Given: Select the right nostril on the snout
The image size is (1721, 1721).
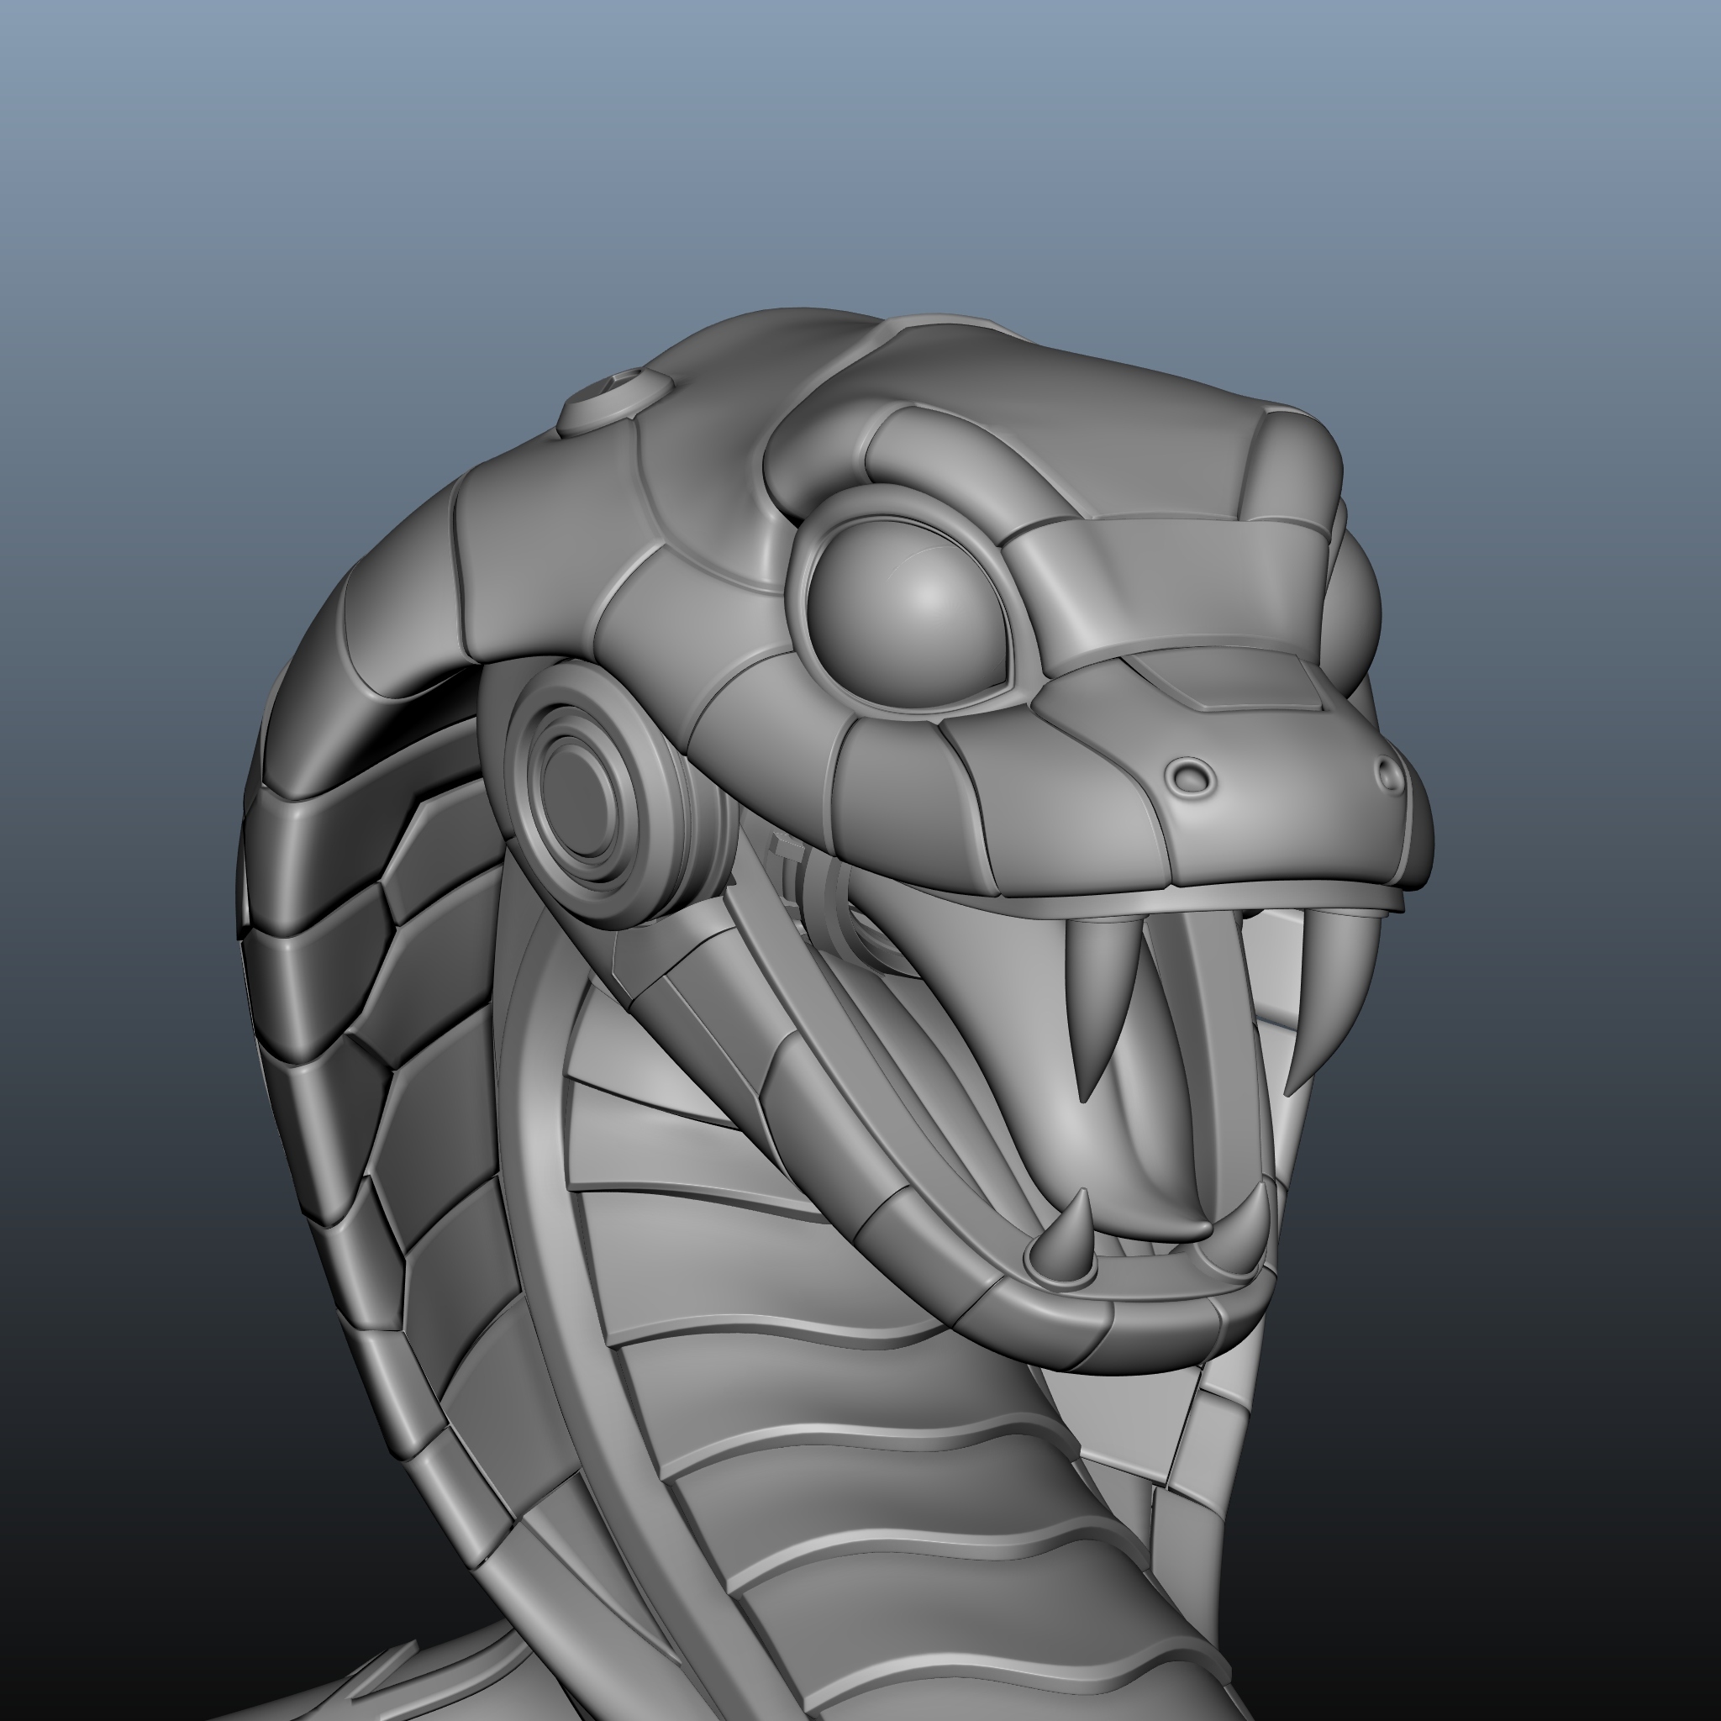Looking at the screenshot, I should coord(1389,774).
